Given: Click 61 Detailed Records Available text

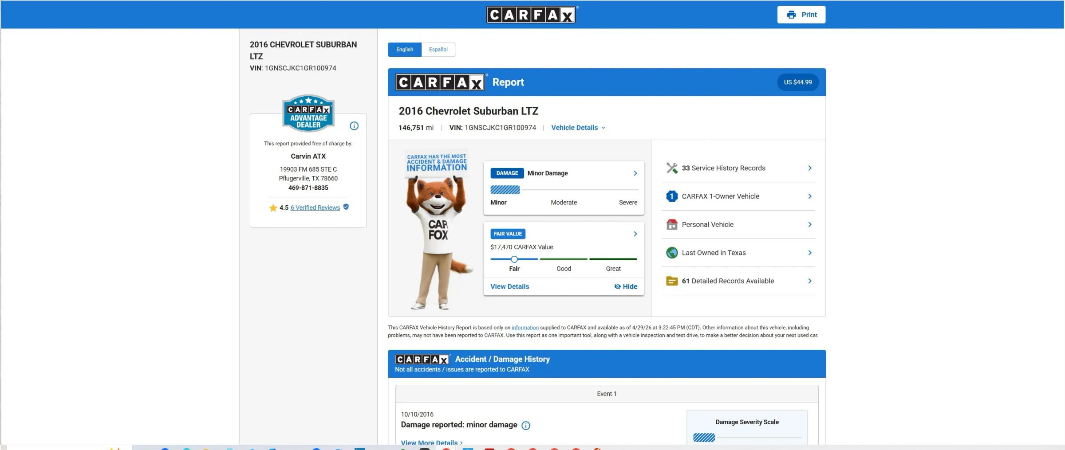Looking at the screenshot, I should click(728, 281).
